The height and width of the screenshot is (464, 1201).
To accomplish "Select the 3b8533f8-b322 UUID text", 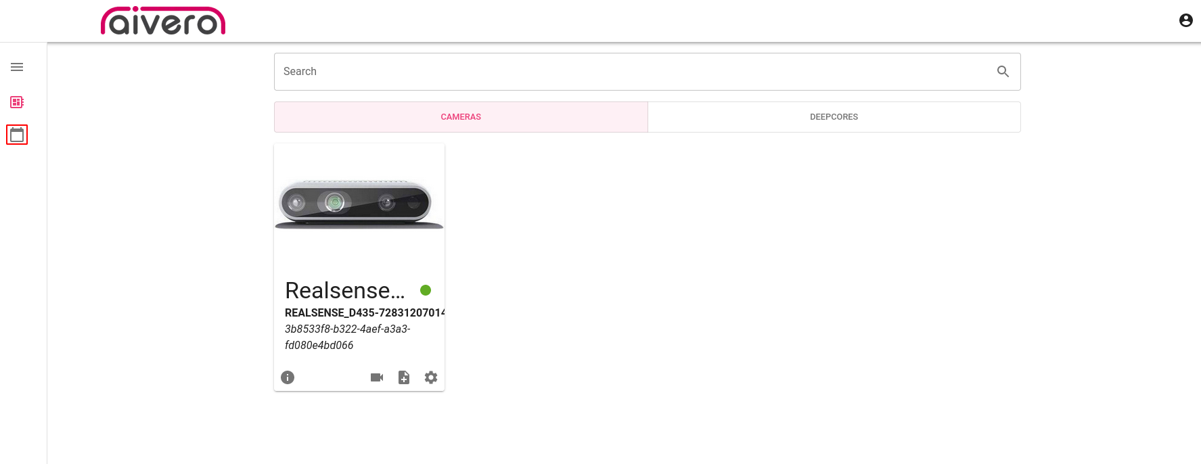I will point(348,337).
